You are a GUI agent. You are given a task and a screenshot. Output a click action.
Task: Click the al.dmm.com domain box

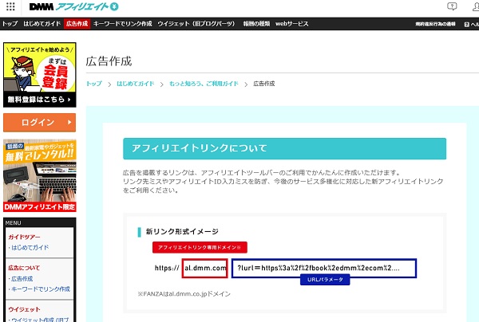coord(204,269)
